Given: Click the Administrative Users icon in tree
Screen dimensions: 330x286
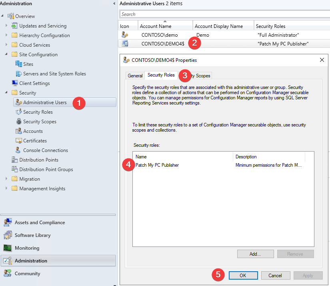Looking at the screenshot, I should pos(19,102).
